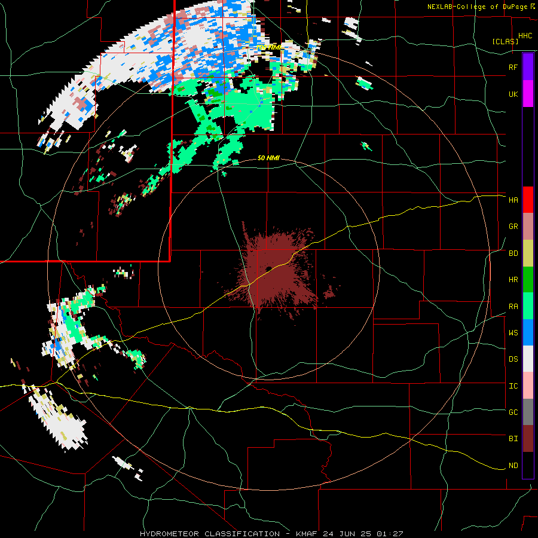Click the 'UK' legend label
Viewport: 538px width, 538px height.
513,94
